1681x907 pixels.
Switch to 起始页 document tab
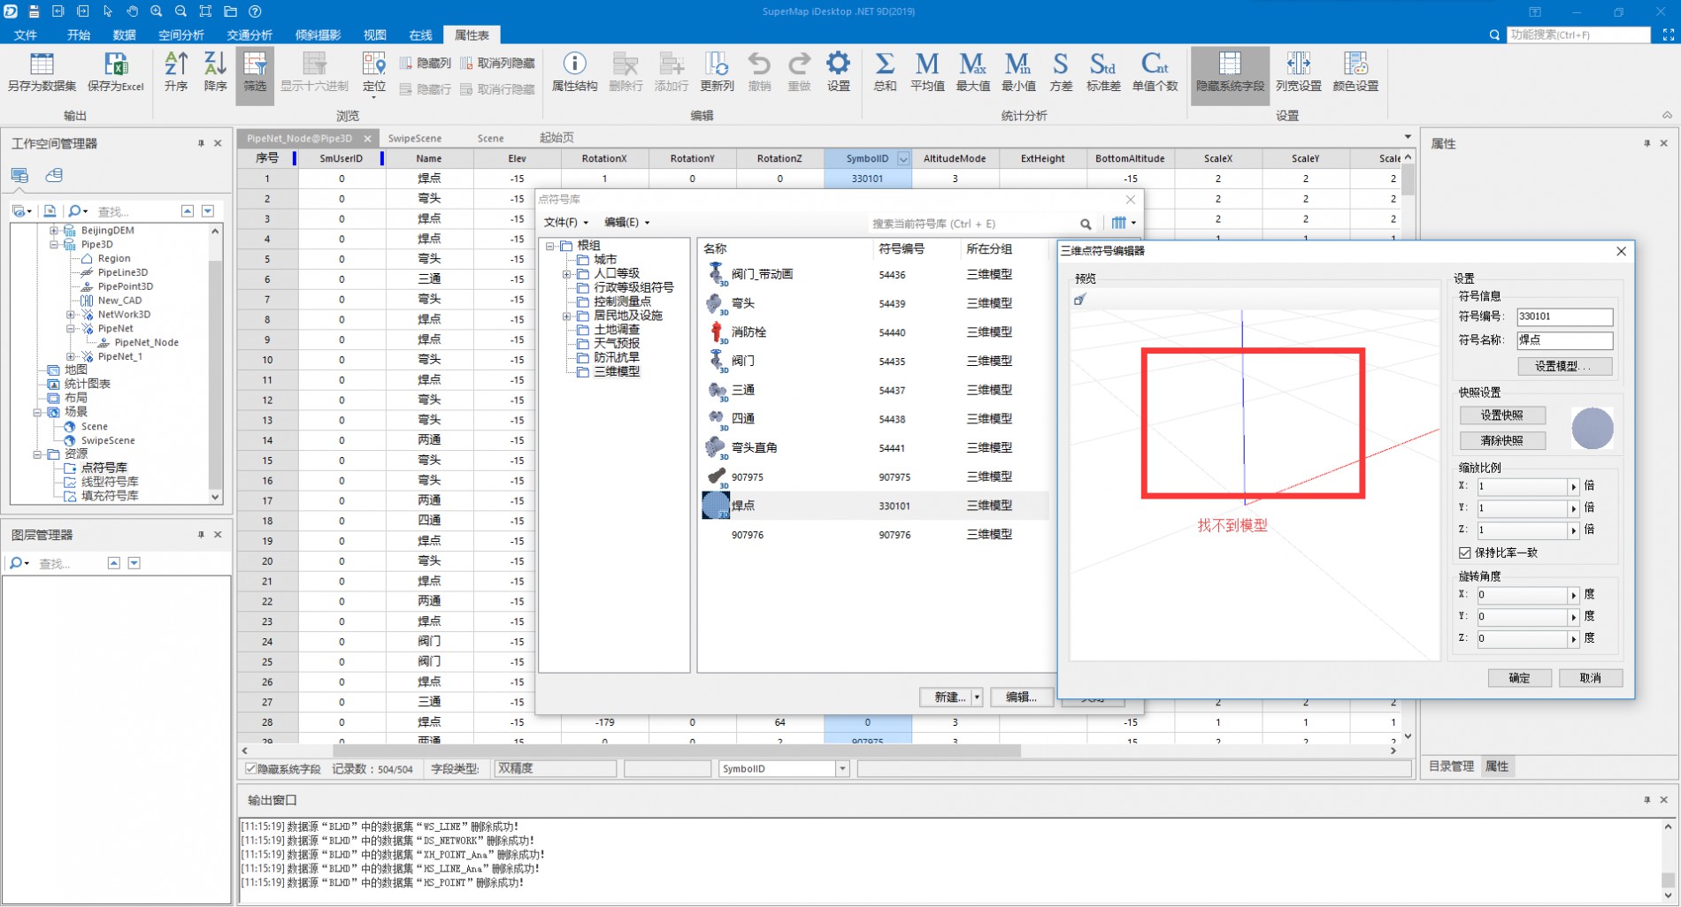point(556,138)
